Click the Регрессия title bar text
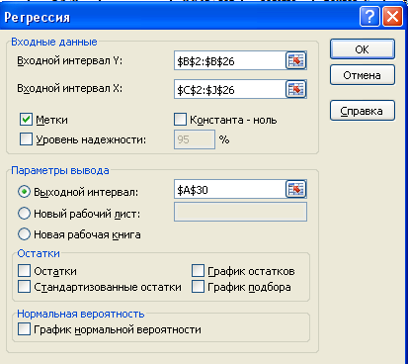 click(x=38, y=17)
